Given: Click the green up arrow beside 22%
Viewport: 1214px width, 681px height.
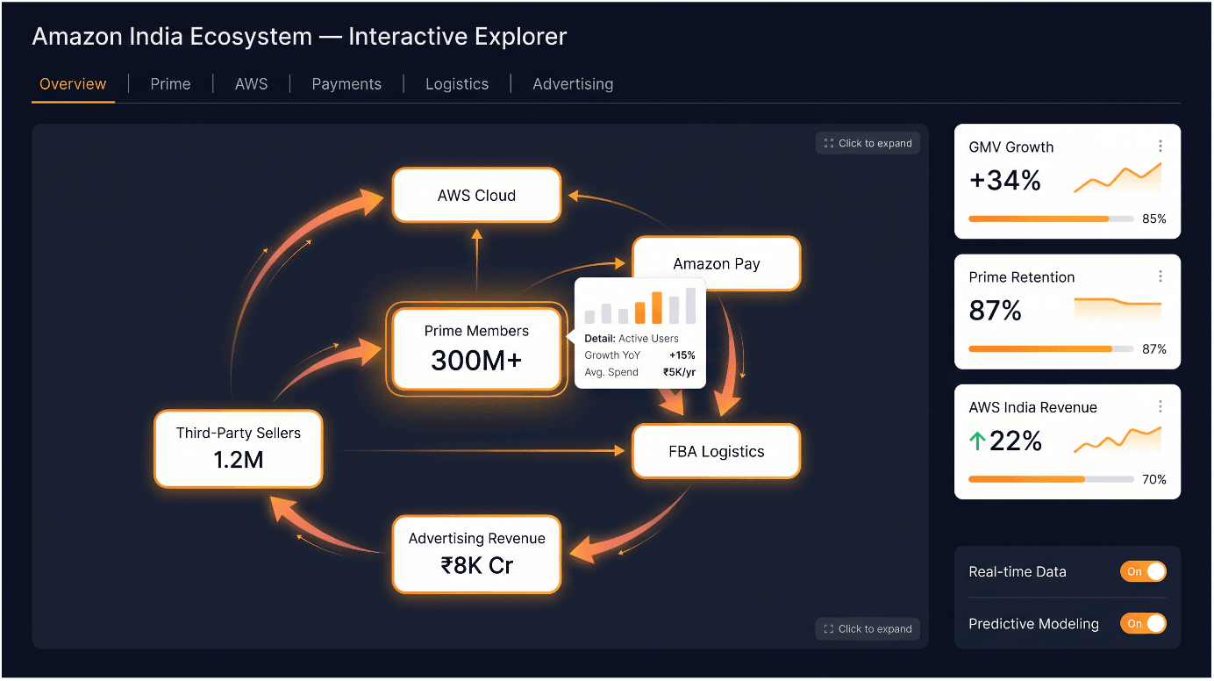Looking at the screenshot, I should coord(977,441).
